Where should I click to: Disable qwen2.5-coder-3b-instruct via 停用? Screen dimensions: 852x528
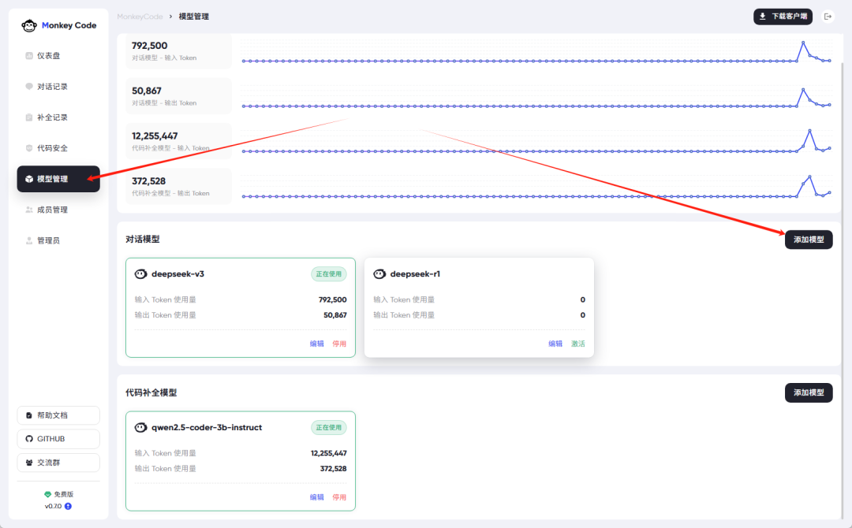[339, 497]
